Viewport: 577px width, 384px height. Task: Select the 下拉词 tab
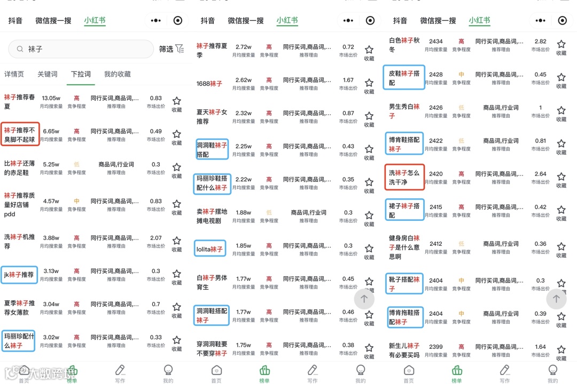tap(81, 74)
